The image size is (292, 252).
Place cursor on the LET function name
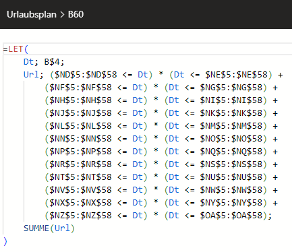tap(16, 49)
